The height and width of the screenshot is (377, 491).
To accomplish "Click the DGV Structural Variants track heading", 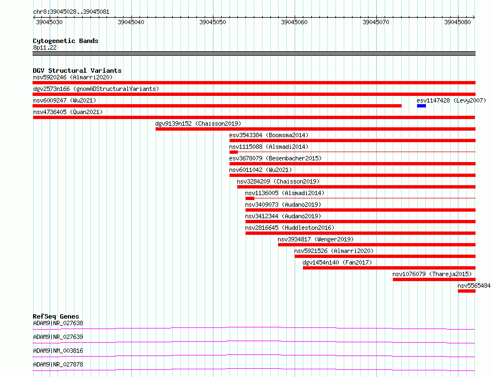I will pos(77,71).
